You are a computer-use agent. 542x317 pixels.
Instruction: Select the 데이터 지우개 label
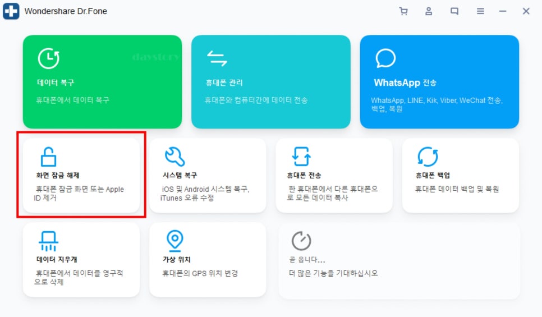[57, 259]
